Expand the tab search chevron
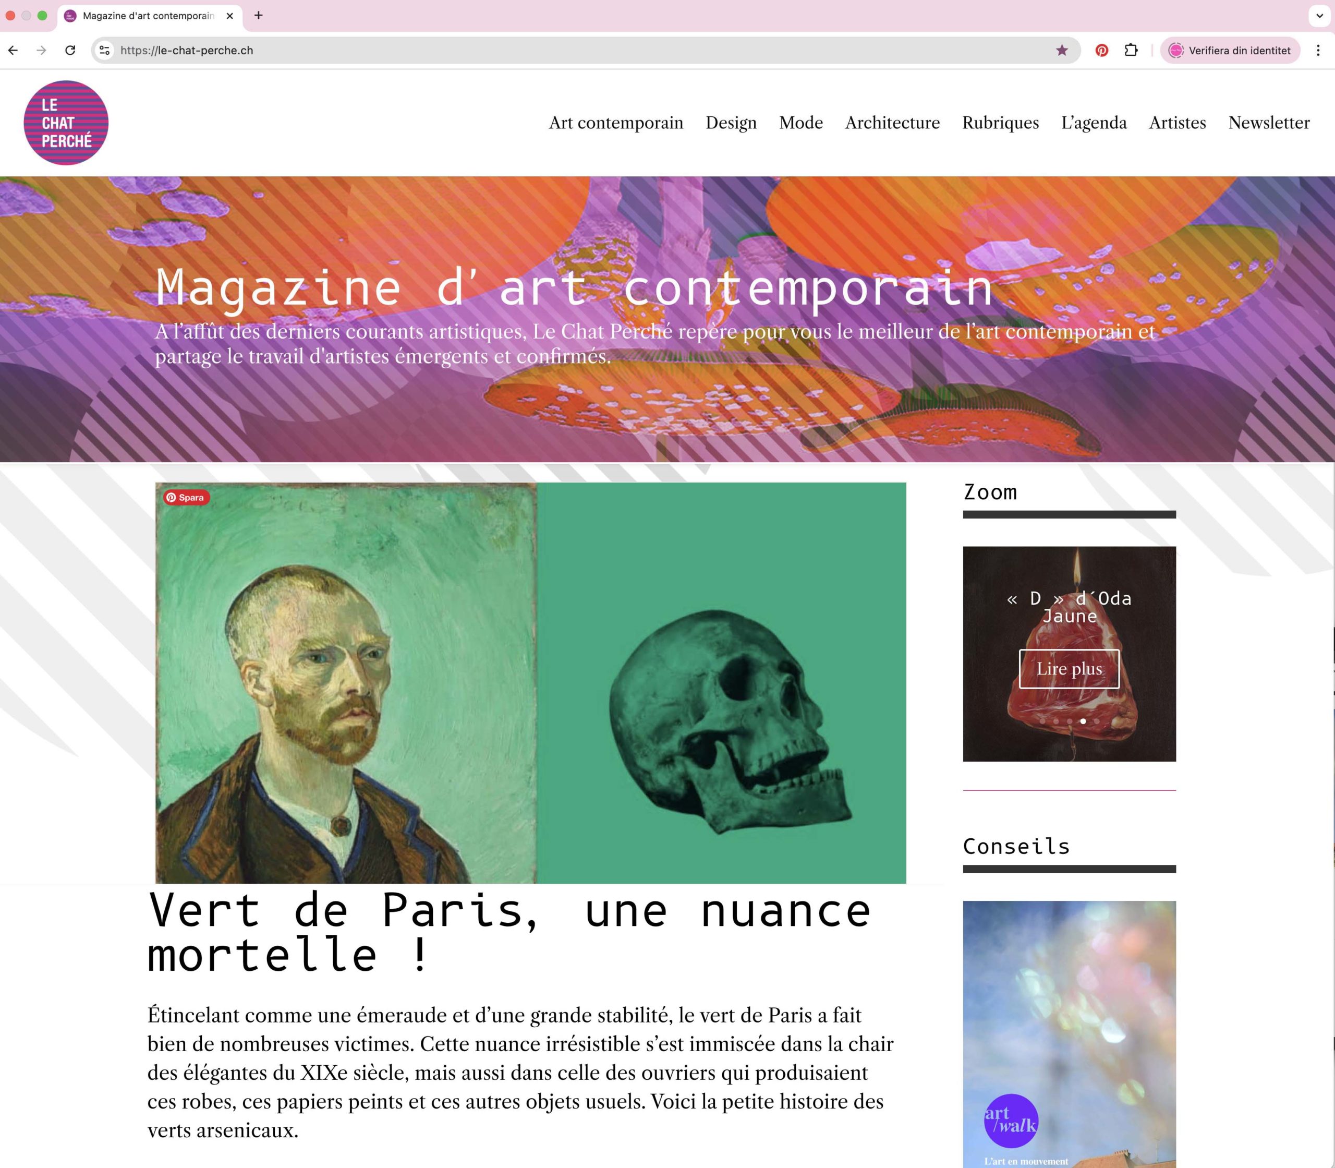 [1319, 16]
